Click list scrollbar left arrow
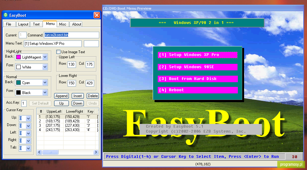 [x=39, y=152]
